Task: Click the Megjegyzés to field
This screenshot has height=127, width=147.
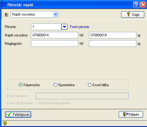Action: coord(112,44)
